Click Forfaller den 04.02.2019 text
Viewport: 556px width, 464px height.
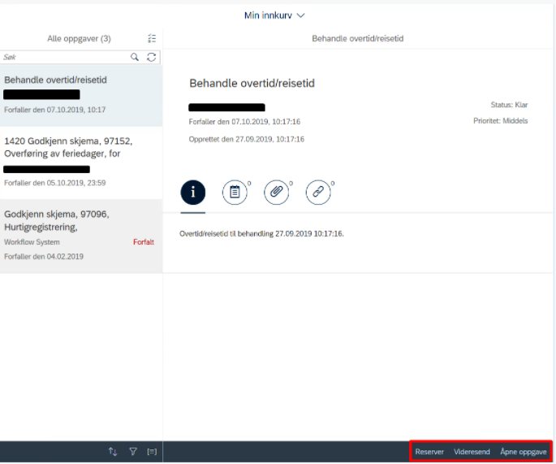pos(44,256)
